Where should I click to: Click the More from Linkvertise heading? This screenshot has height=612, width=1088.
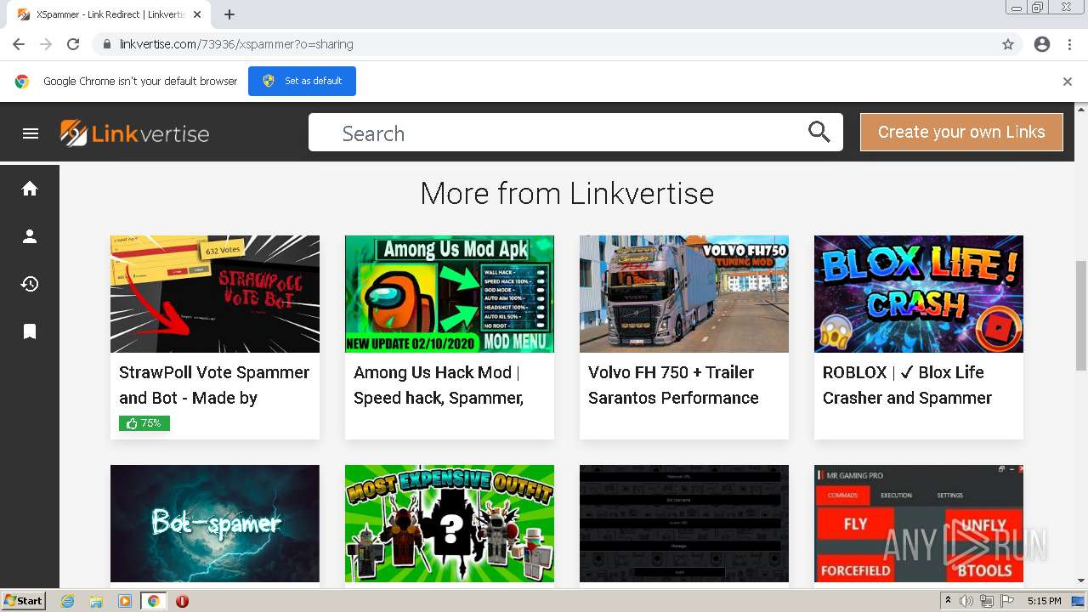567,194
